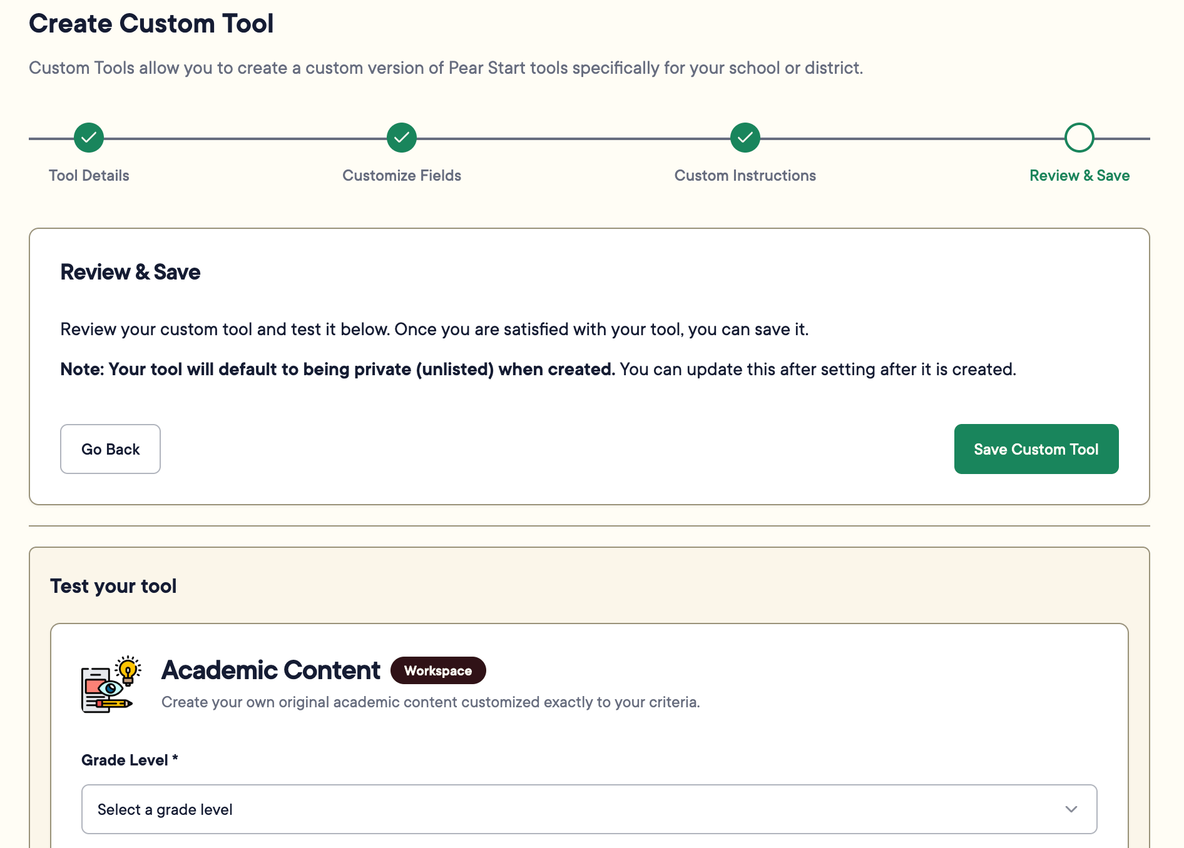Go to the Custom Instructions step label
The height and width of the screenshot is (848, 1184).
(745, 176)
